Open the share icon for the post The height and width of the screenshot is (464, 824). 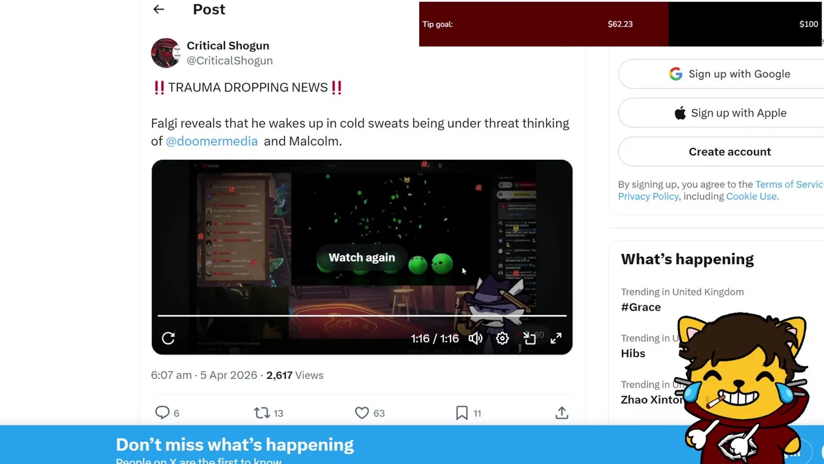point(562,412)
